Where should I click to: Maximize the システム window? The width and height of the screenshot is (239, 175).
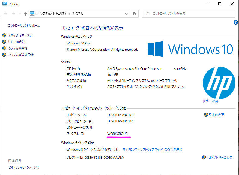[220, 4]
